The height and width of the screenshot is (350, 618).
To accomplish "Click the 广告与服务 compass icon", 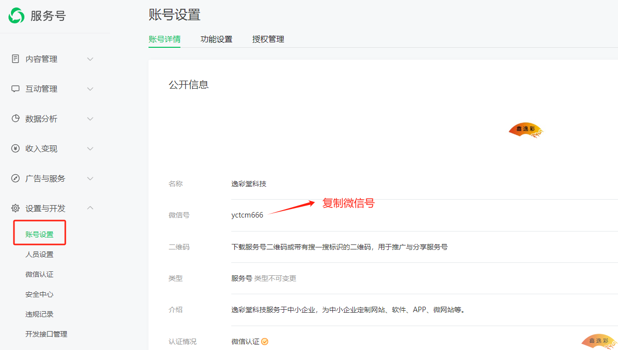I will pos(15,178).
